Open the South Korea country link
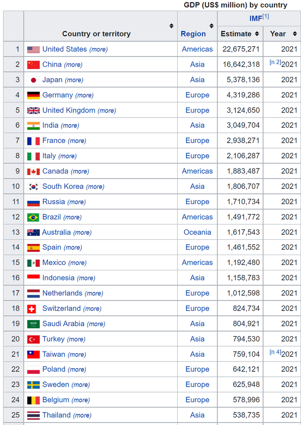This screenshot has width=301, height=425. pyautogui.click(x=63, y=186)
